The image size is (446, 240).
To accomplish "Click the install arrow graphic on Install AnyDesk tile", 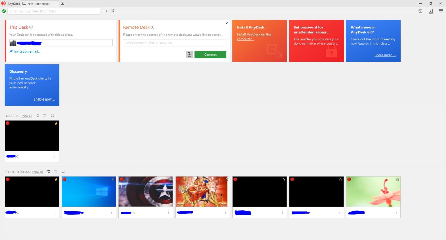I will [x=274, y=51].
